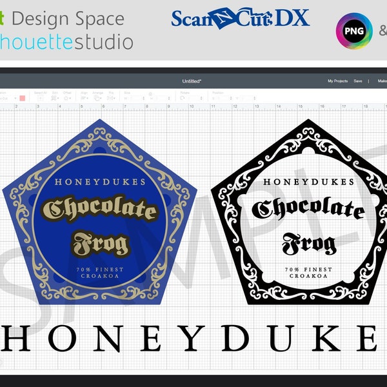
Task: Open the Offset tool dropdown
Action: (x=67, y=98)
